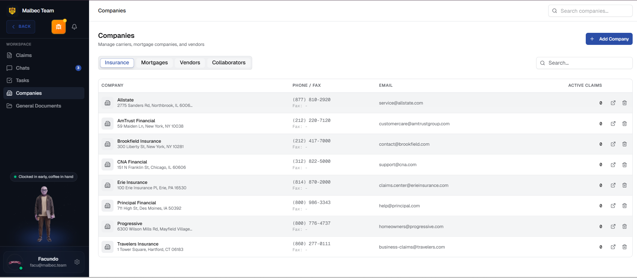Go to Claims in the sidebar

(44, 55)
